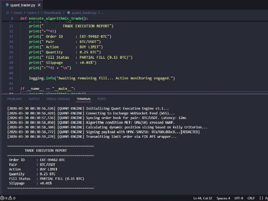Close the quant_trader.py editor tab
This screenshot has height=201, width=268.
pyautogui.click(x=39, y=5)
